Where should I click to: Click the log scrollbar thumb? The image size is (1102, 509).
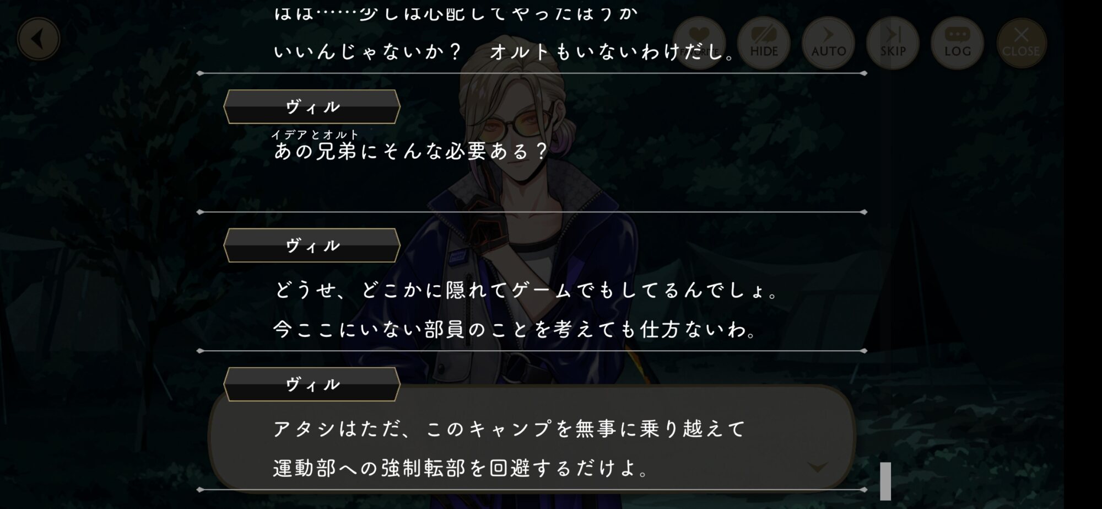click(885, 481)
